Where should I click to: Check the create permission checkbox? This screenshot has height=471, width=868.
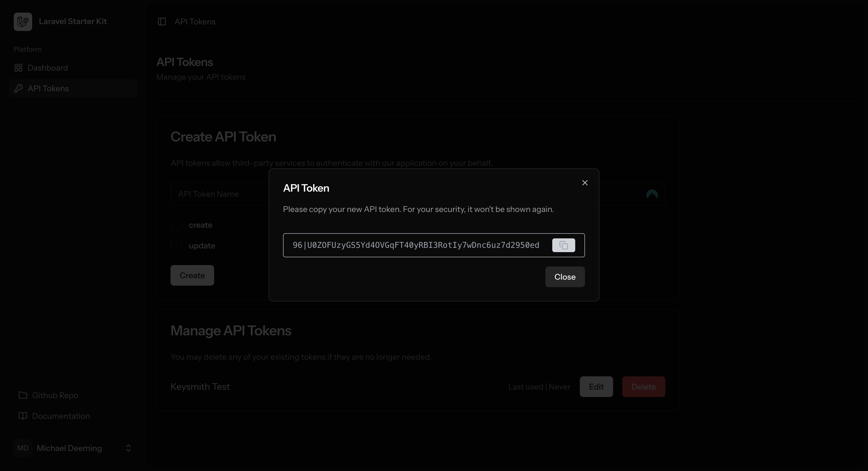coord(176,225)
